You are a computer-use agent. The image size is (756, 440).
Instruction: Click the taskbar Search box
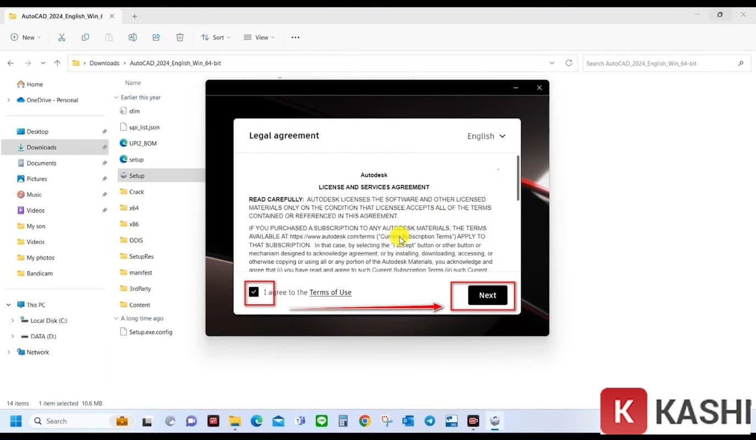click(x=81, y=421)
